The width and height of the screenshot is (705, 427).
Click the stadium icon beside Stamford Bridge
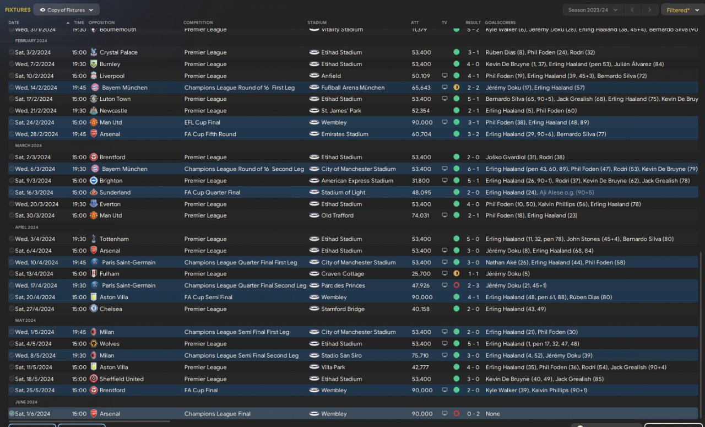coord(314,309)
